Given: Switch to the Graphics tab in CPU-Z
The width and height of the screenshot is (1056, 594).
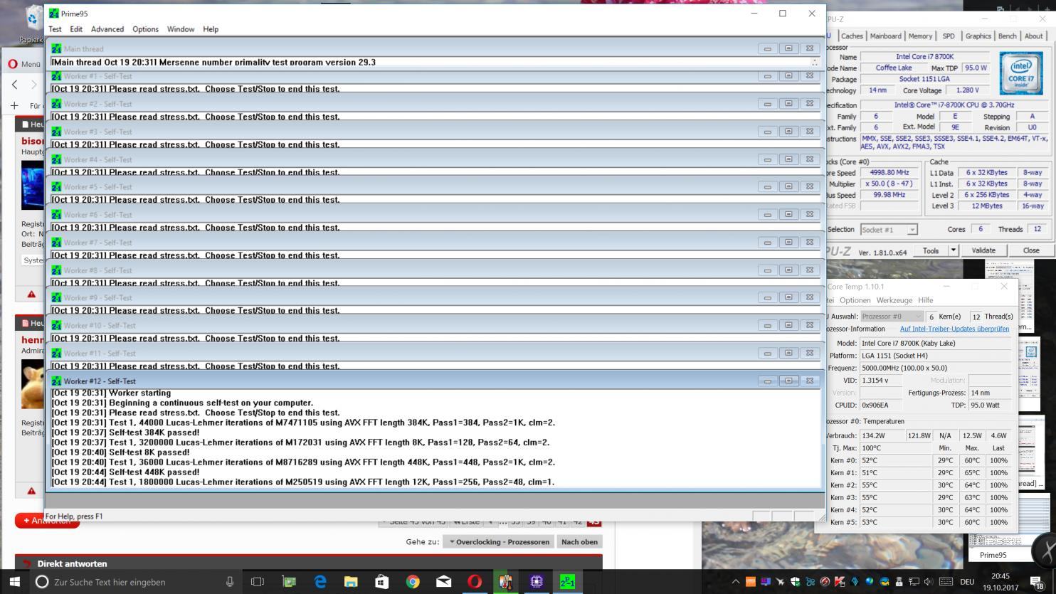Looking at the screenshot, I should coord(978,36).
